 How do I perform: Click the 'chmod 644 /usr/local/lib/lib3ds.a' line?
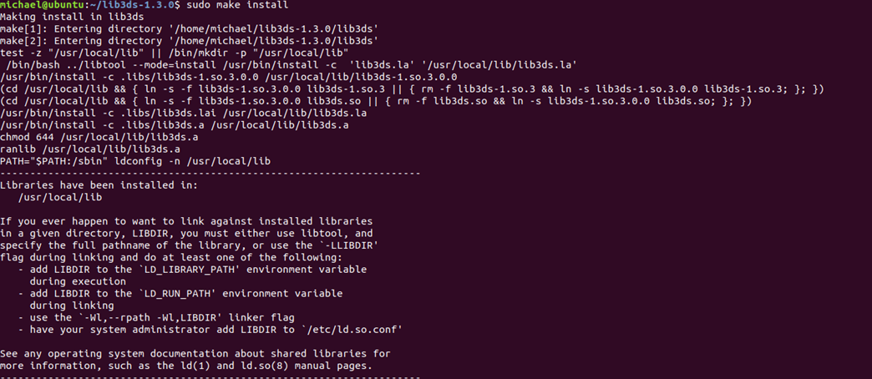99,137
